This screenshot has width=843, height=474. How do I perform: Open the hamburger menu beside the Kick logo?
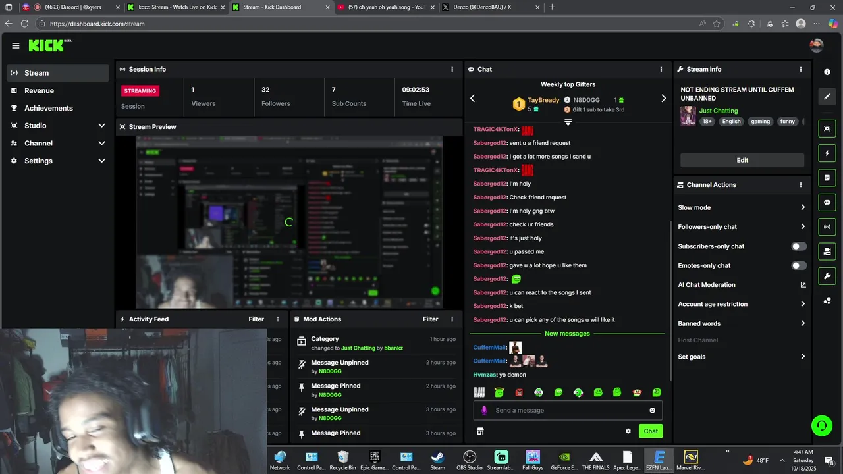[x=15, y=45]
